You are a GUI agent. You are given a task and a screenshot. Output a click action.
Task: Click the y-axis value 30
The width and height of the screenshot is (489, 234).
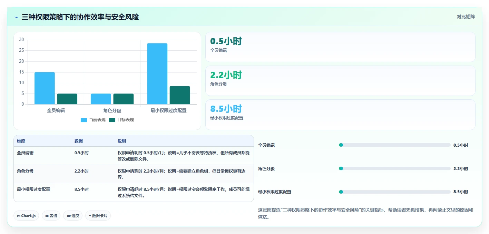(21, 40)
